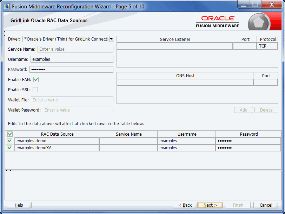This screenshot has height=214, width=285.
Task: Click the Password column header in table
Action: point(248,134)
